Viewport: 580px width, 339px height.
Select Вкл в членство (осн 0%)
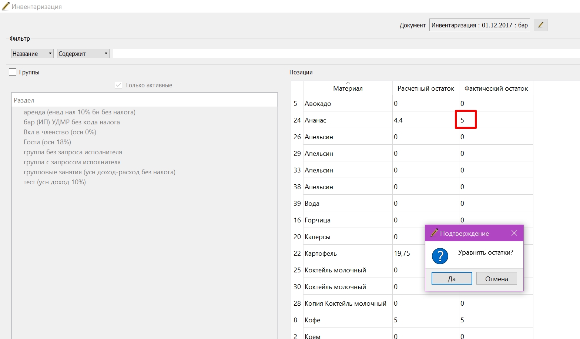(x=60, y=132)
